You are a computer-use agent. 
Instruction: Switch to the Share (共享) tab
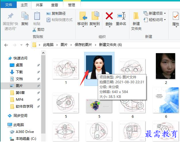[x=39, y=5]
